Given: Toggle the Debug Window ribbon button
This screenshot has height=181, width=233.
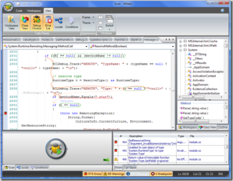Looking at the screenshot, I should point(37,23).
